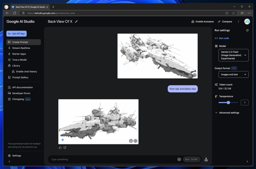
Task: Open the account avatar menu
Action: (247, 21)
